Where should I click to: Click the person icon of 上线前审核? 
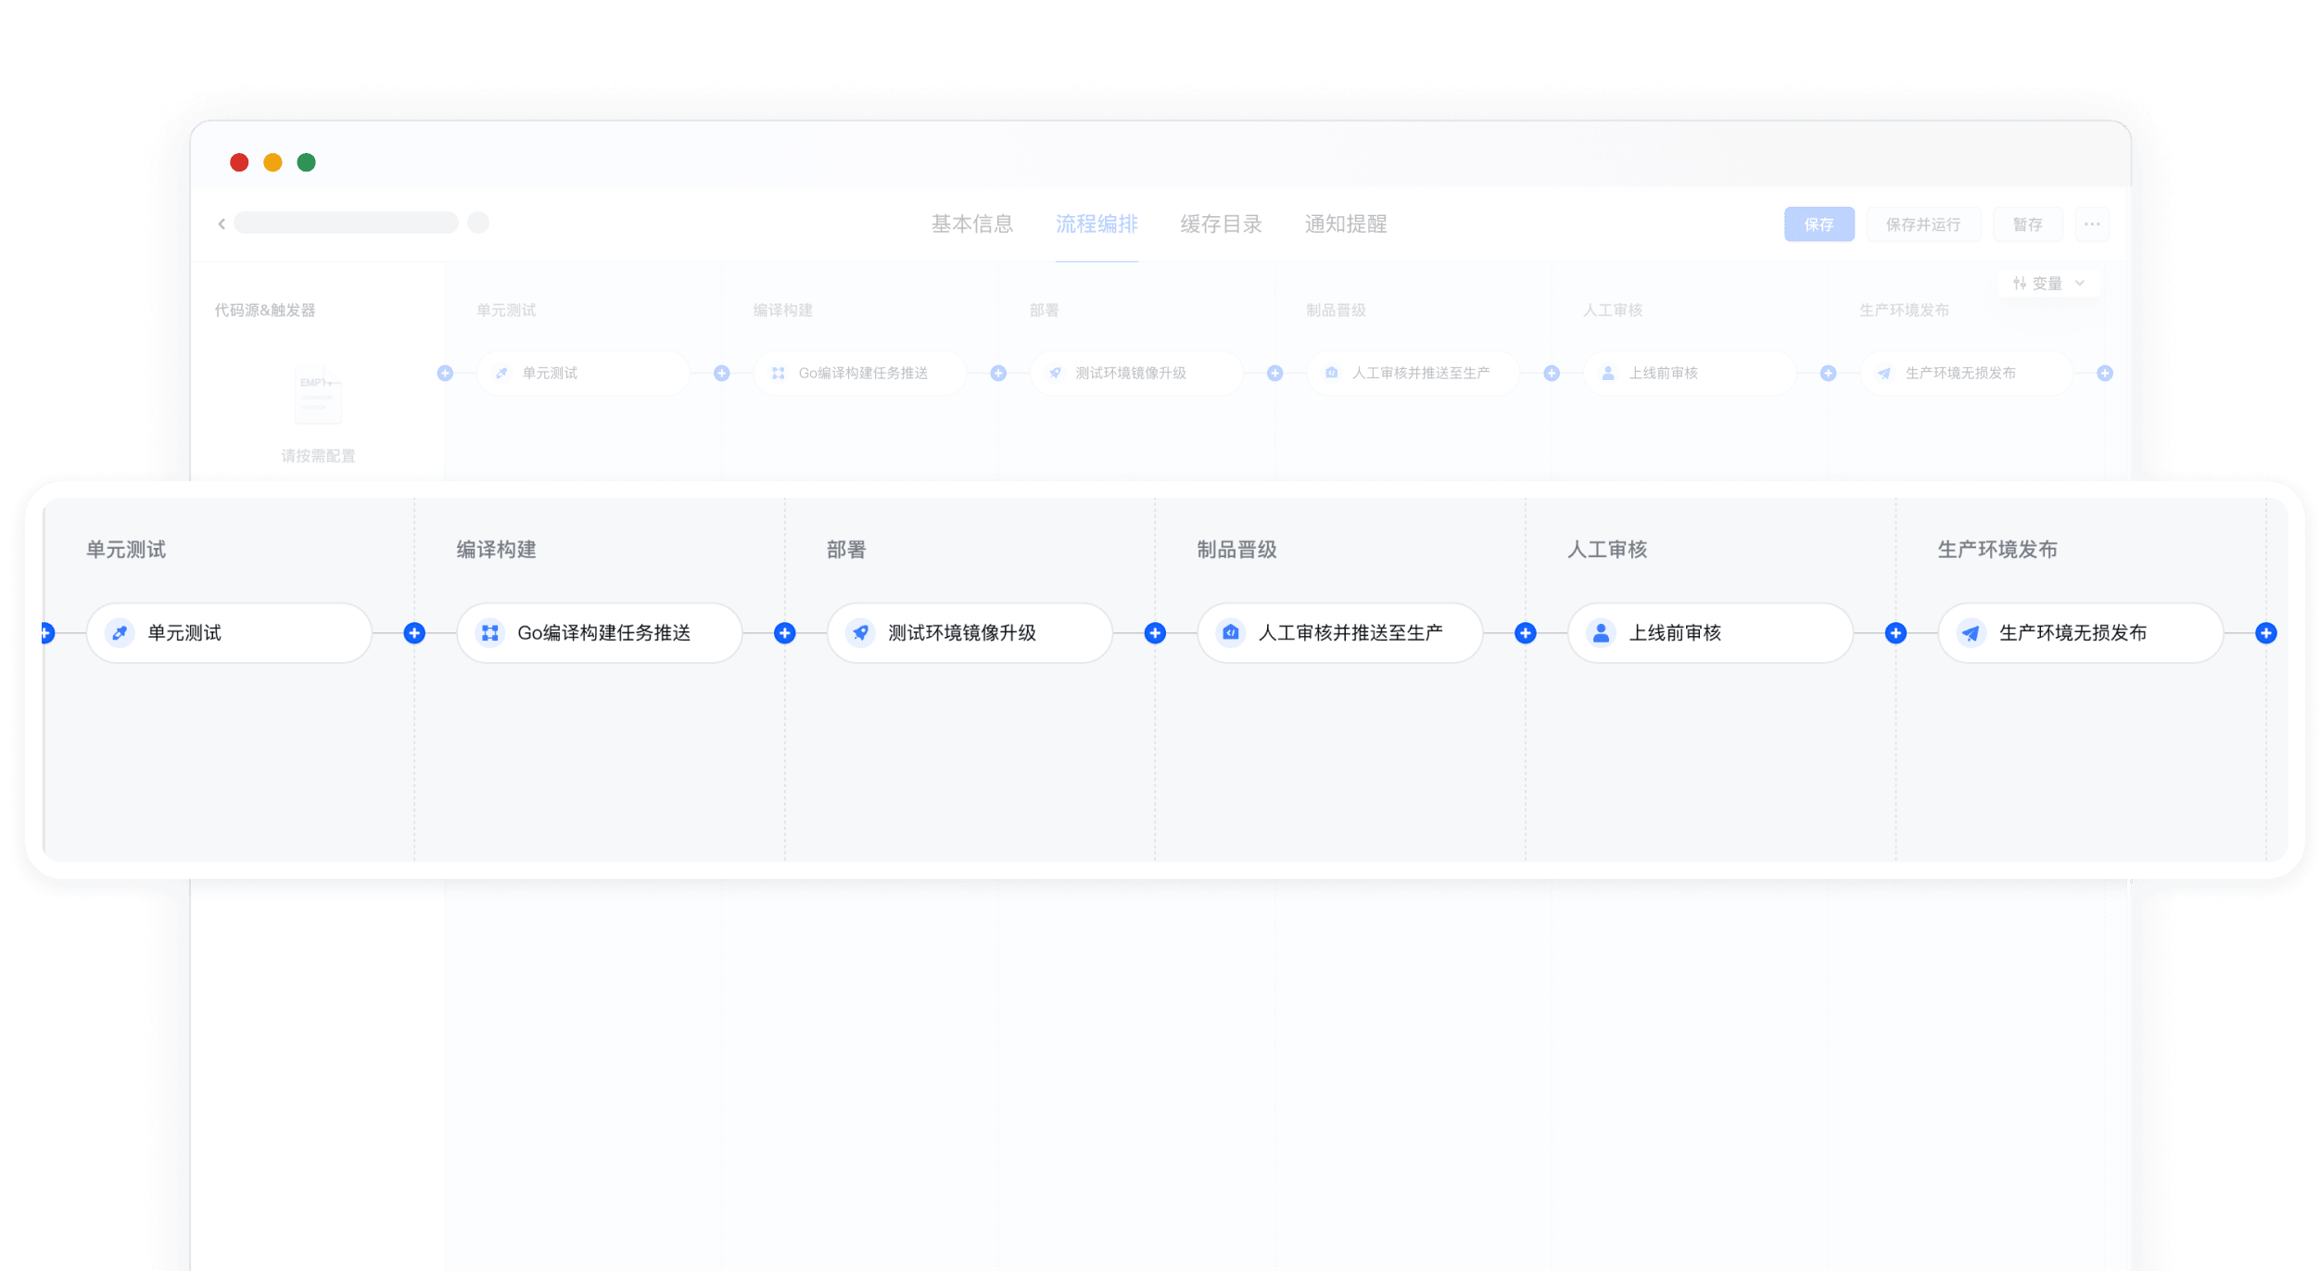pos(1601,633)
